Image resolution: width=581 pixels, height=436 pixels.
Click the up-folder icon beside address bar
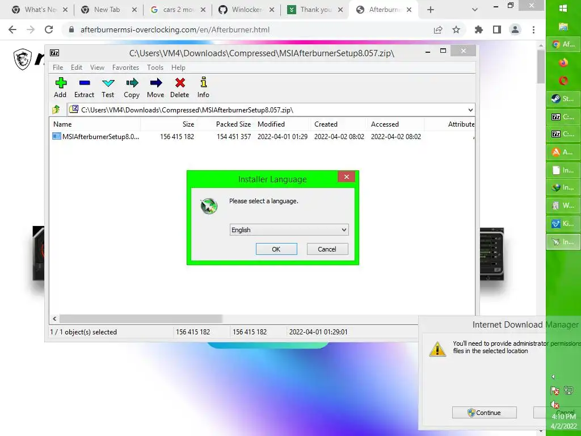coord(56,110)
